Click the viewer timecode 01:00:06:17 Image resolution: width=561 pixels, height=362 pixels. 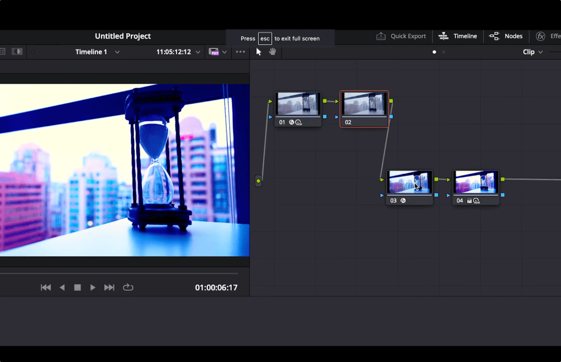(x=216, y=287)
